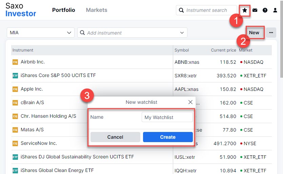
Task: Open the user profile icon
Action: (275, 10)
